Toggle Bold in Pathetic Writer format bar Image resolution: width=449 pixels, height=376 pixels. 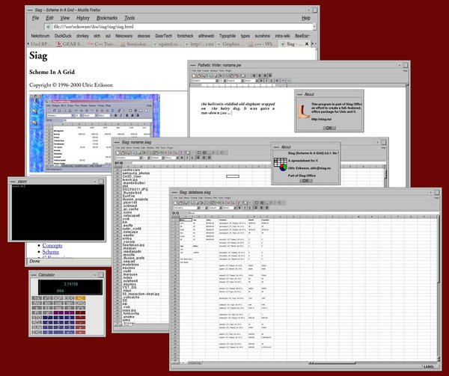[261, 81]
